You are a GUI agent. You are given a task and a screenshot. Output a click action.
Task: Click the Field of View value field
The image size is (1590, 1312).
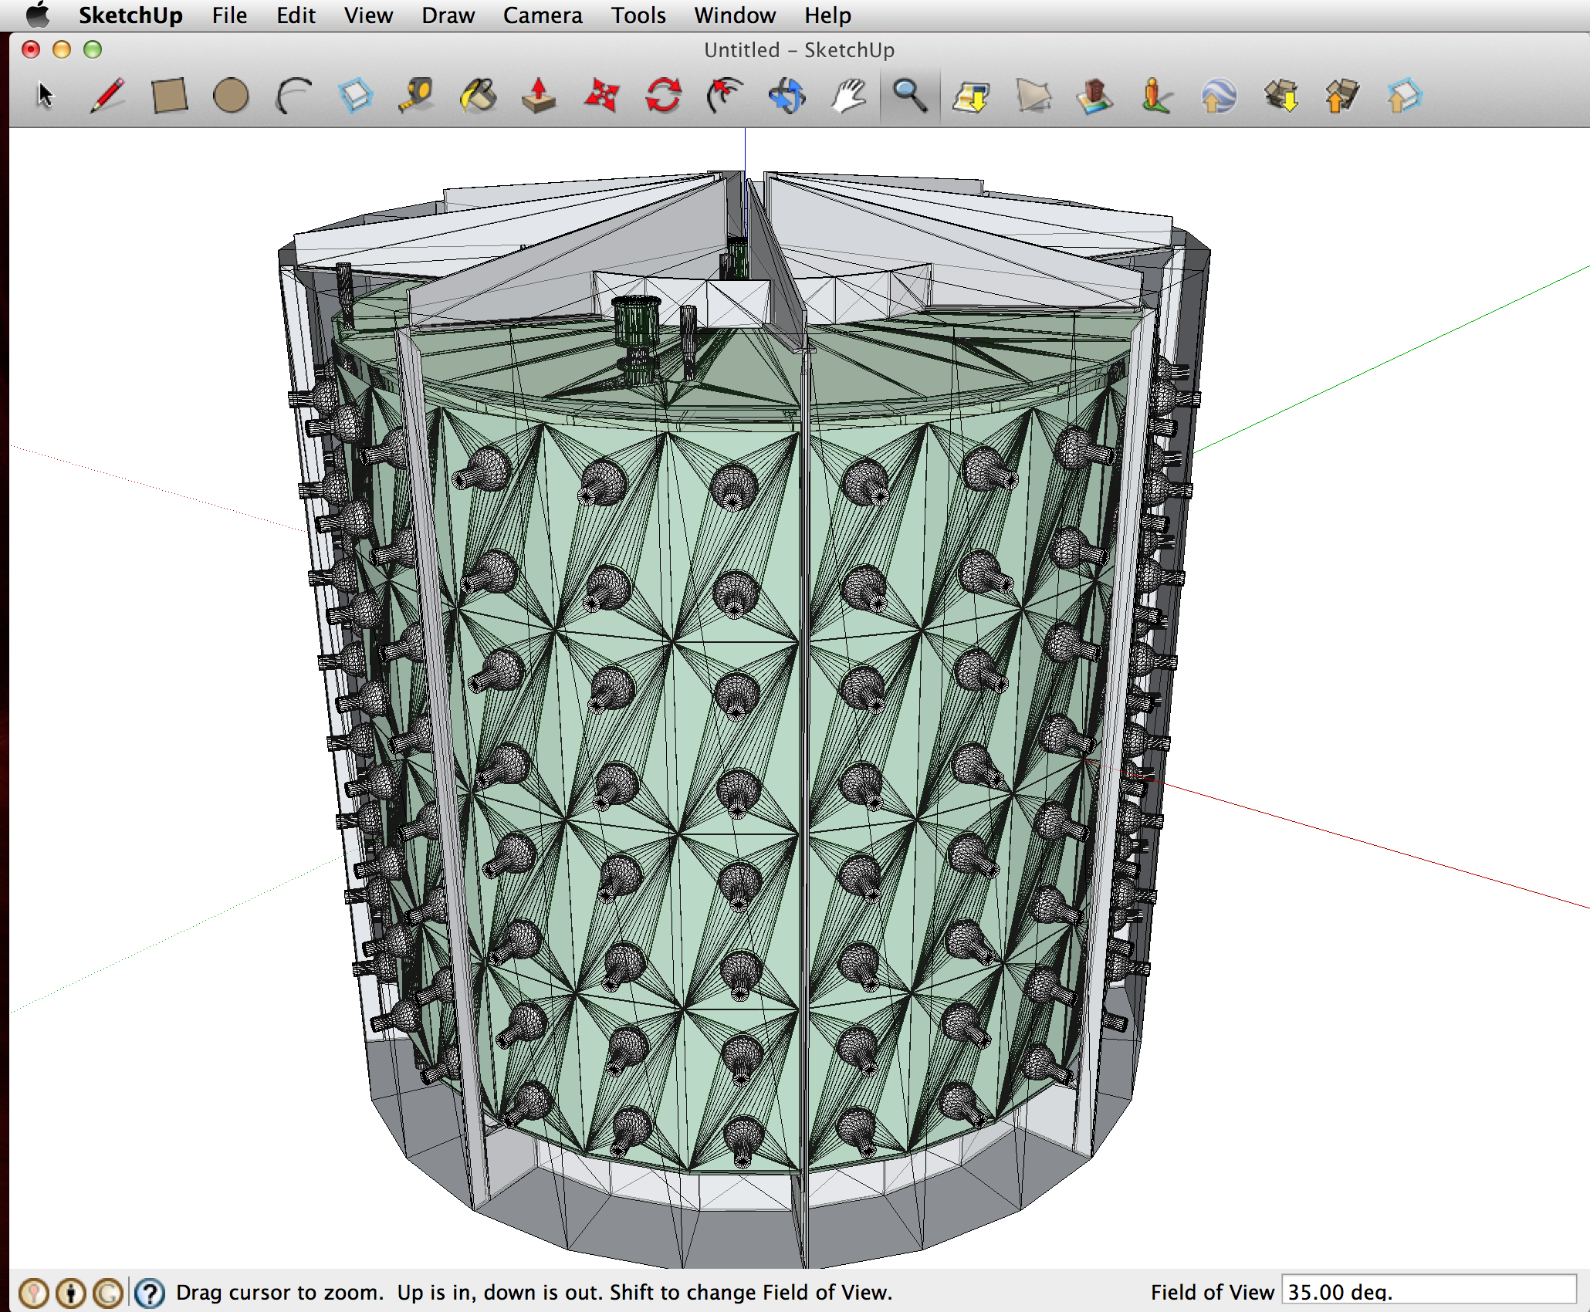[x=1429, y=1291]
